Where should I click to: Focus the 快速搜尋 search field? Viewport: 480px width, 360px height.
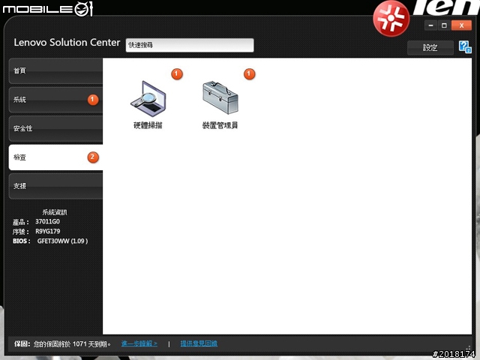click(x=190, y=45)
